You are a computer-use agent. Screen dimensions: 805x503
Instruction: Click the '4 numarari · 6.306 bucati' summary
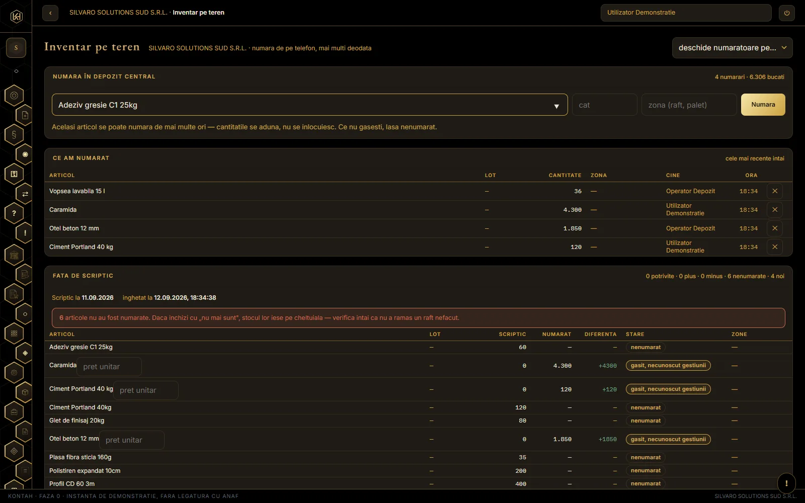(749, 77)
